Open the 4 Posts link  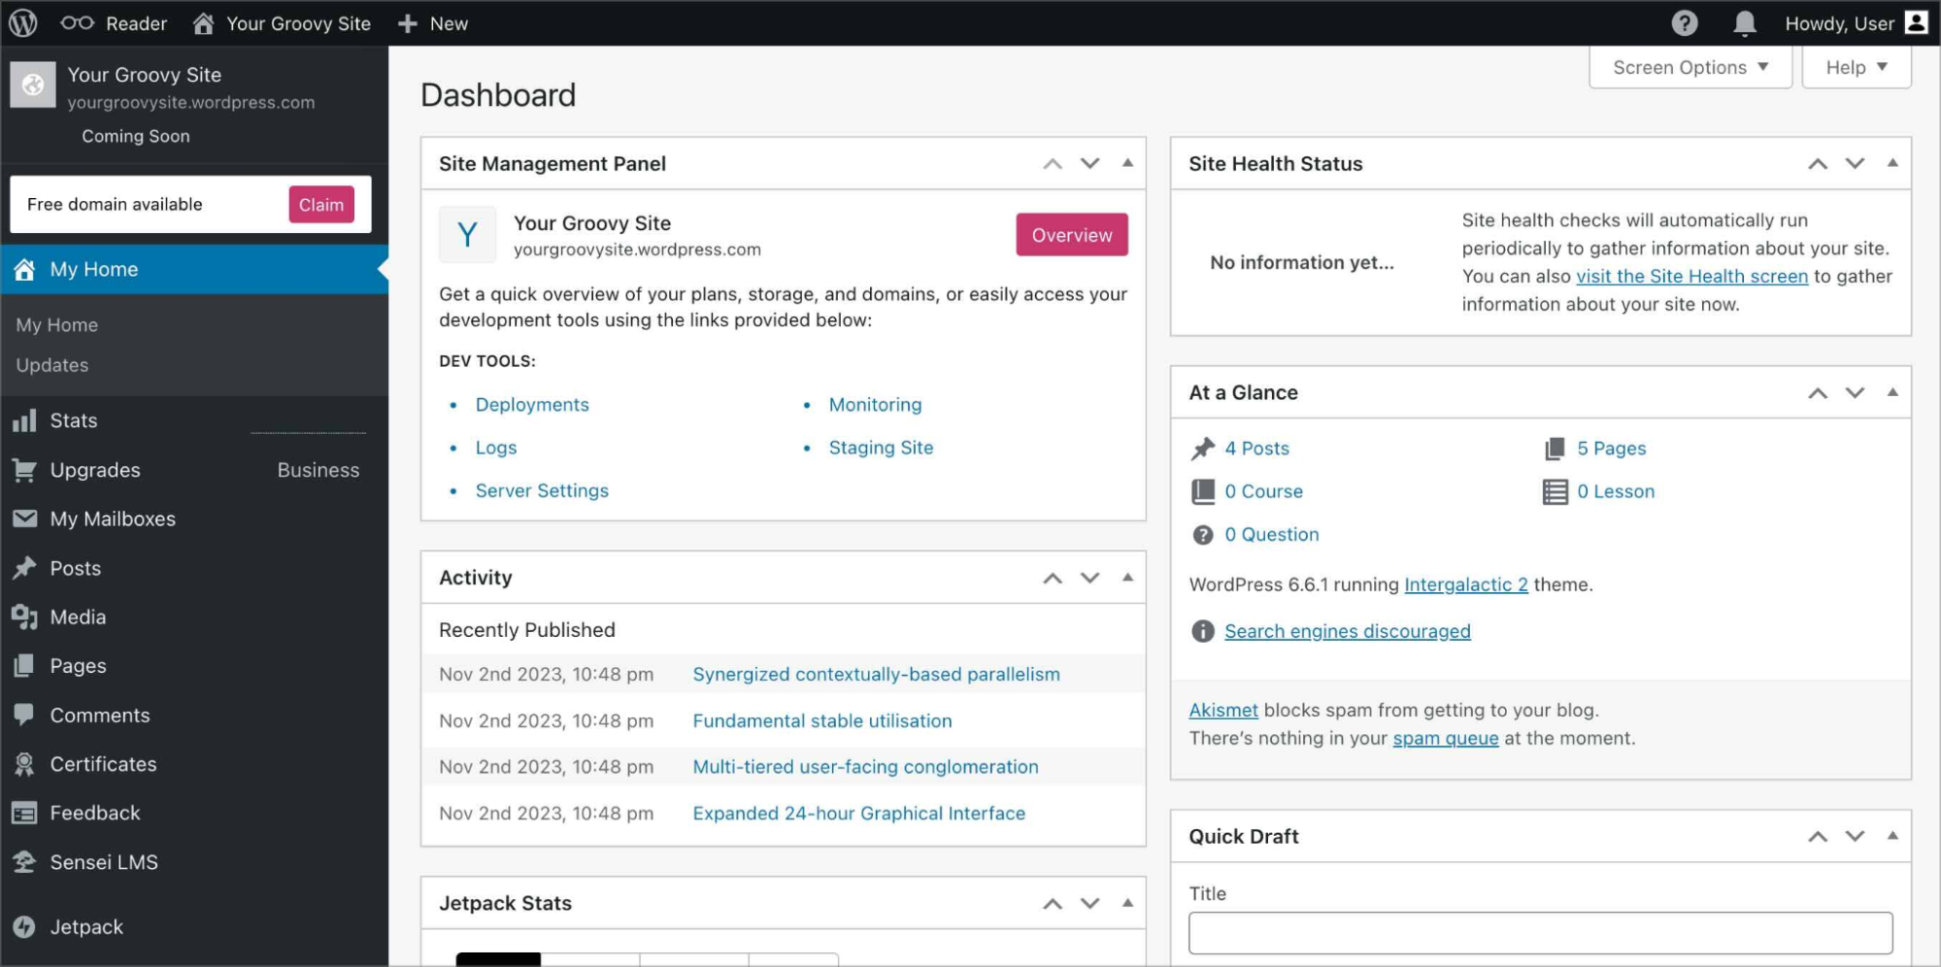(x=1256, y=449)
